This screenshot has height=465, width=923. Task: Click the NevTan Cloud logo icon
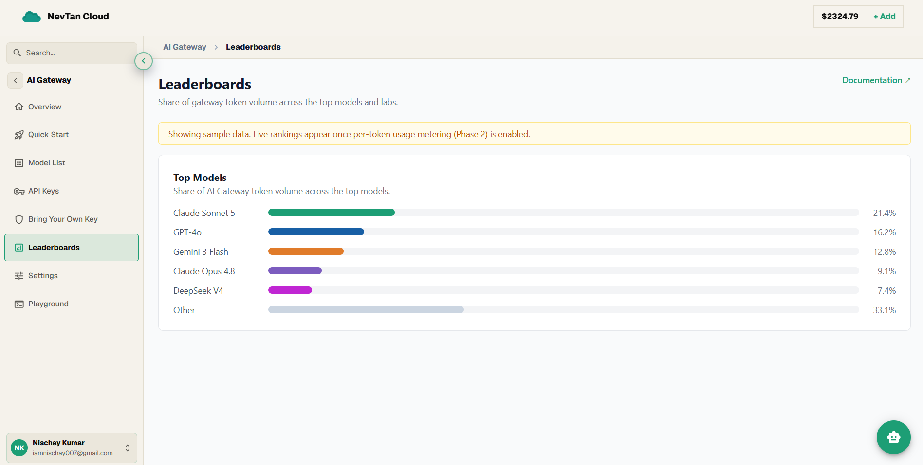click(32, 17)
